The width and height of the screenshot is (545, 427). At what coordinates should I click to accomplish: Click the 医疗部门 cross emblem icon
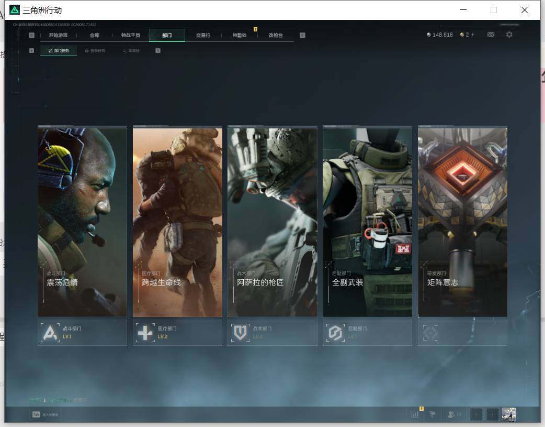[x=145, y=333]
